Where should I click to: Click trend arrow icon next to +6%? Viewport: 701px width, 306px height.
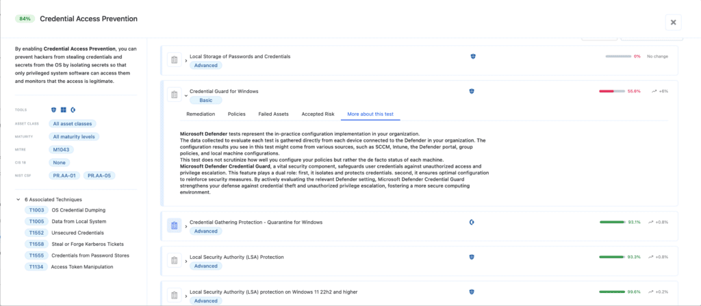[654, 91]
